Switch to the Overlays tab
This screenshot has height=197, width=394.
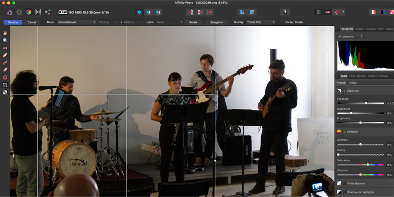[382, 76]
